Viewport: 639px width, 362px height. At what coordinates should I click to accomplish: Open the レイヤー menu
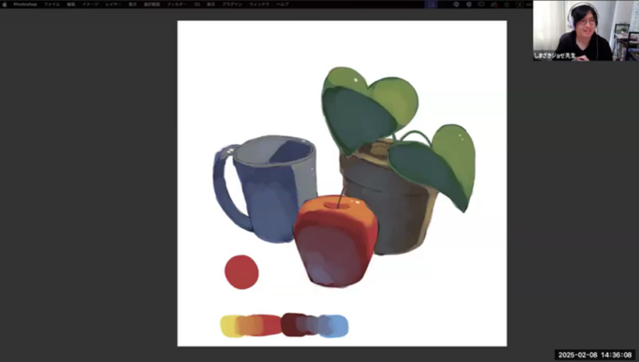(x=113, y=5)
